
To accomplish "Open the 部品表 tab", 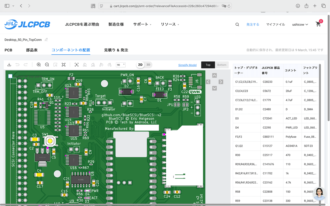I will coord(32,50).
